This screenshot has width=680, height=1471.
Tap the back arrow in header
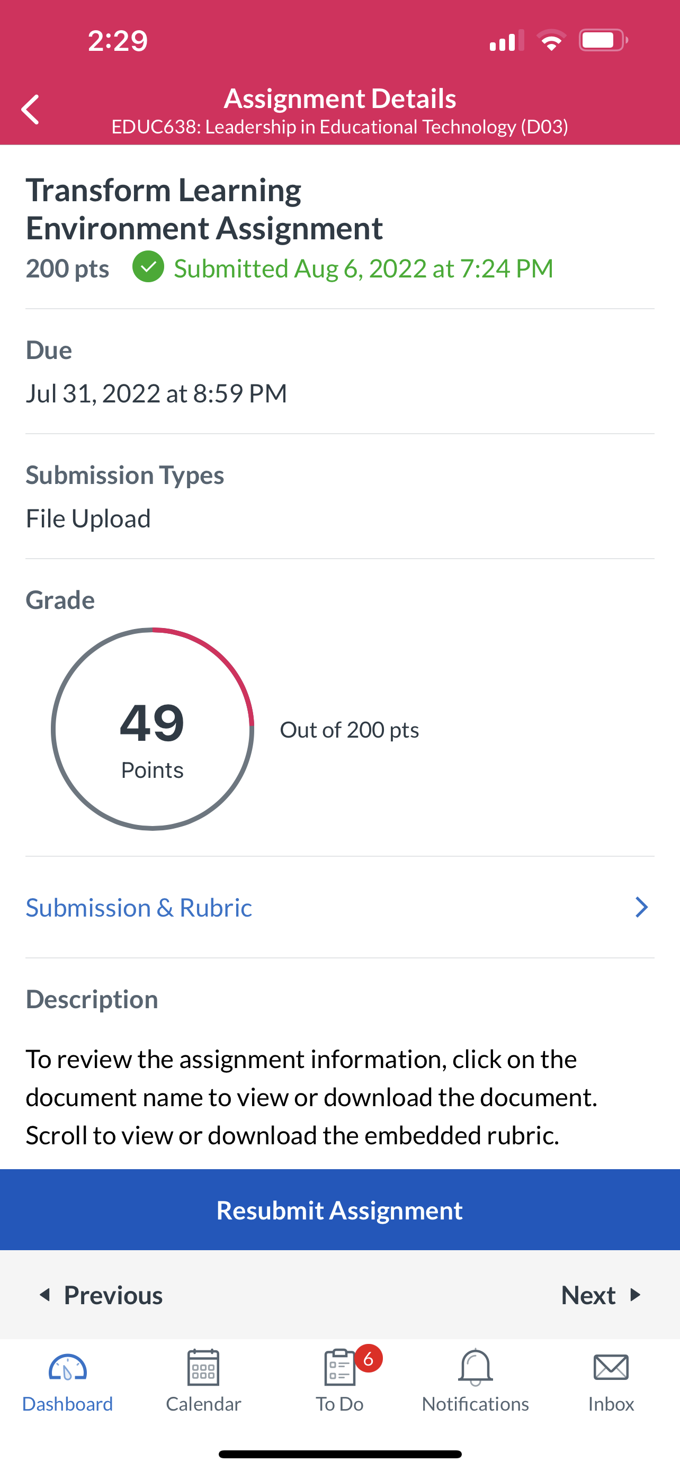pyautogui.click(x=30, y=109)
